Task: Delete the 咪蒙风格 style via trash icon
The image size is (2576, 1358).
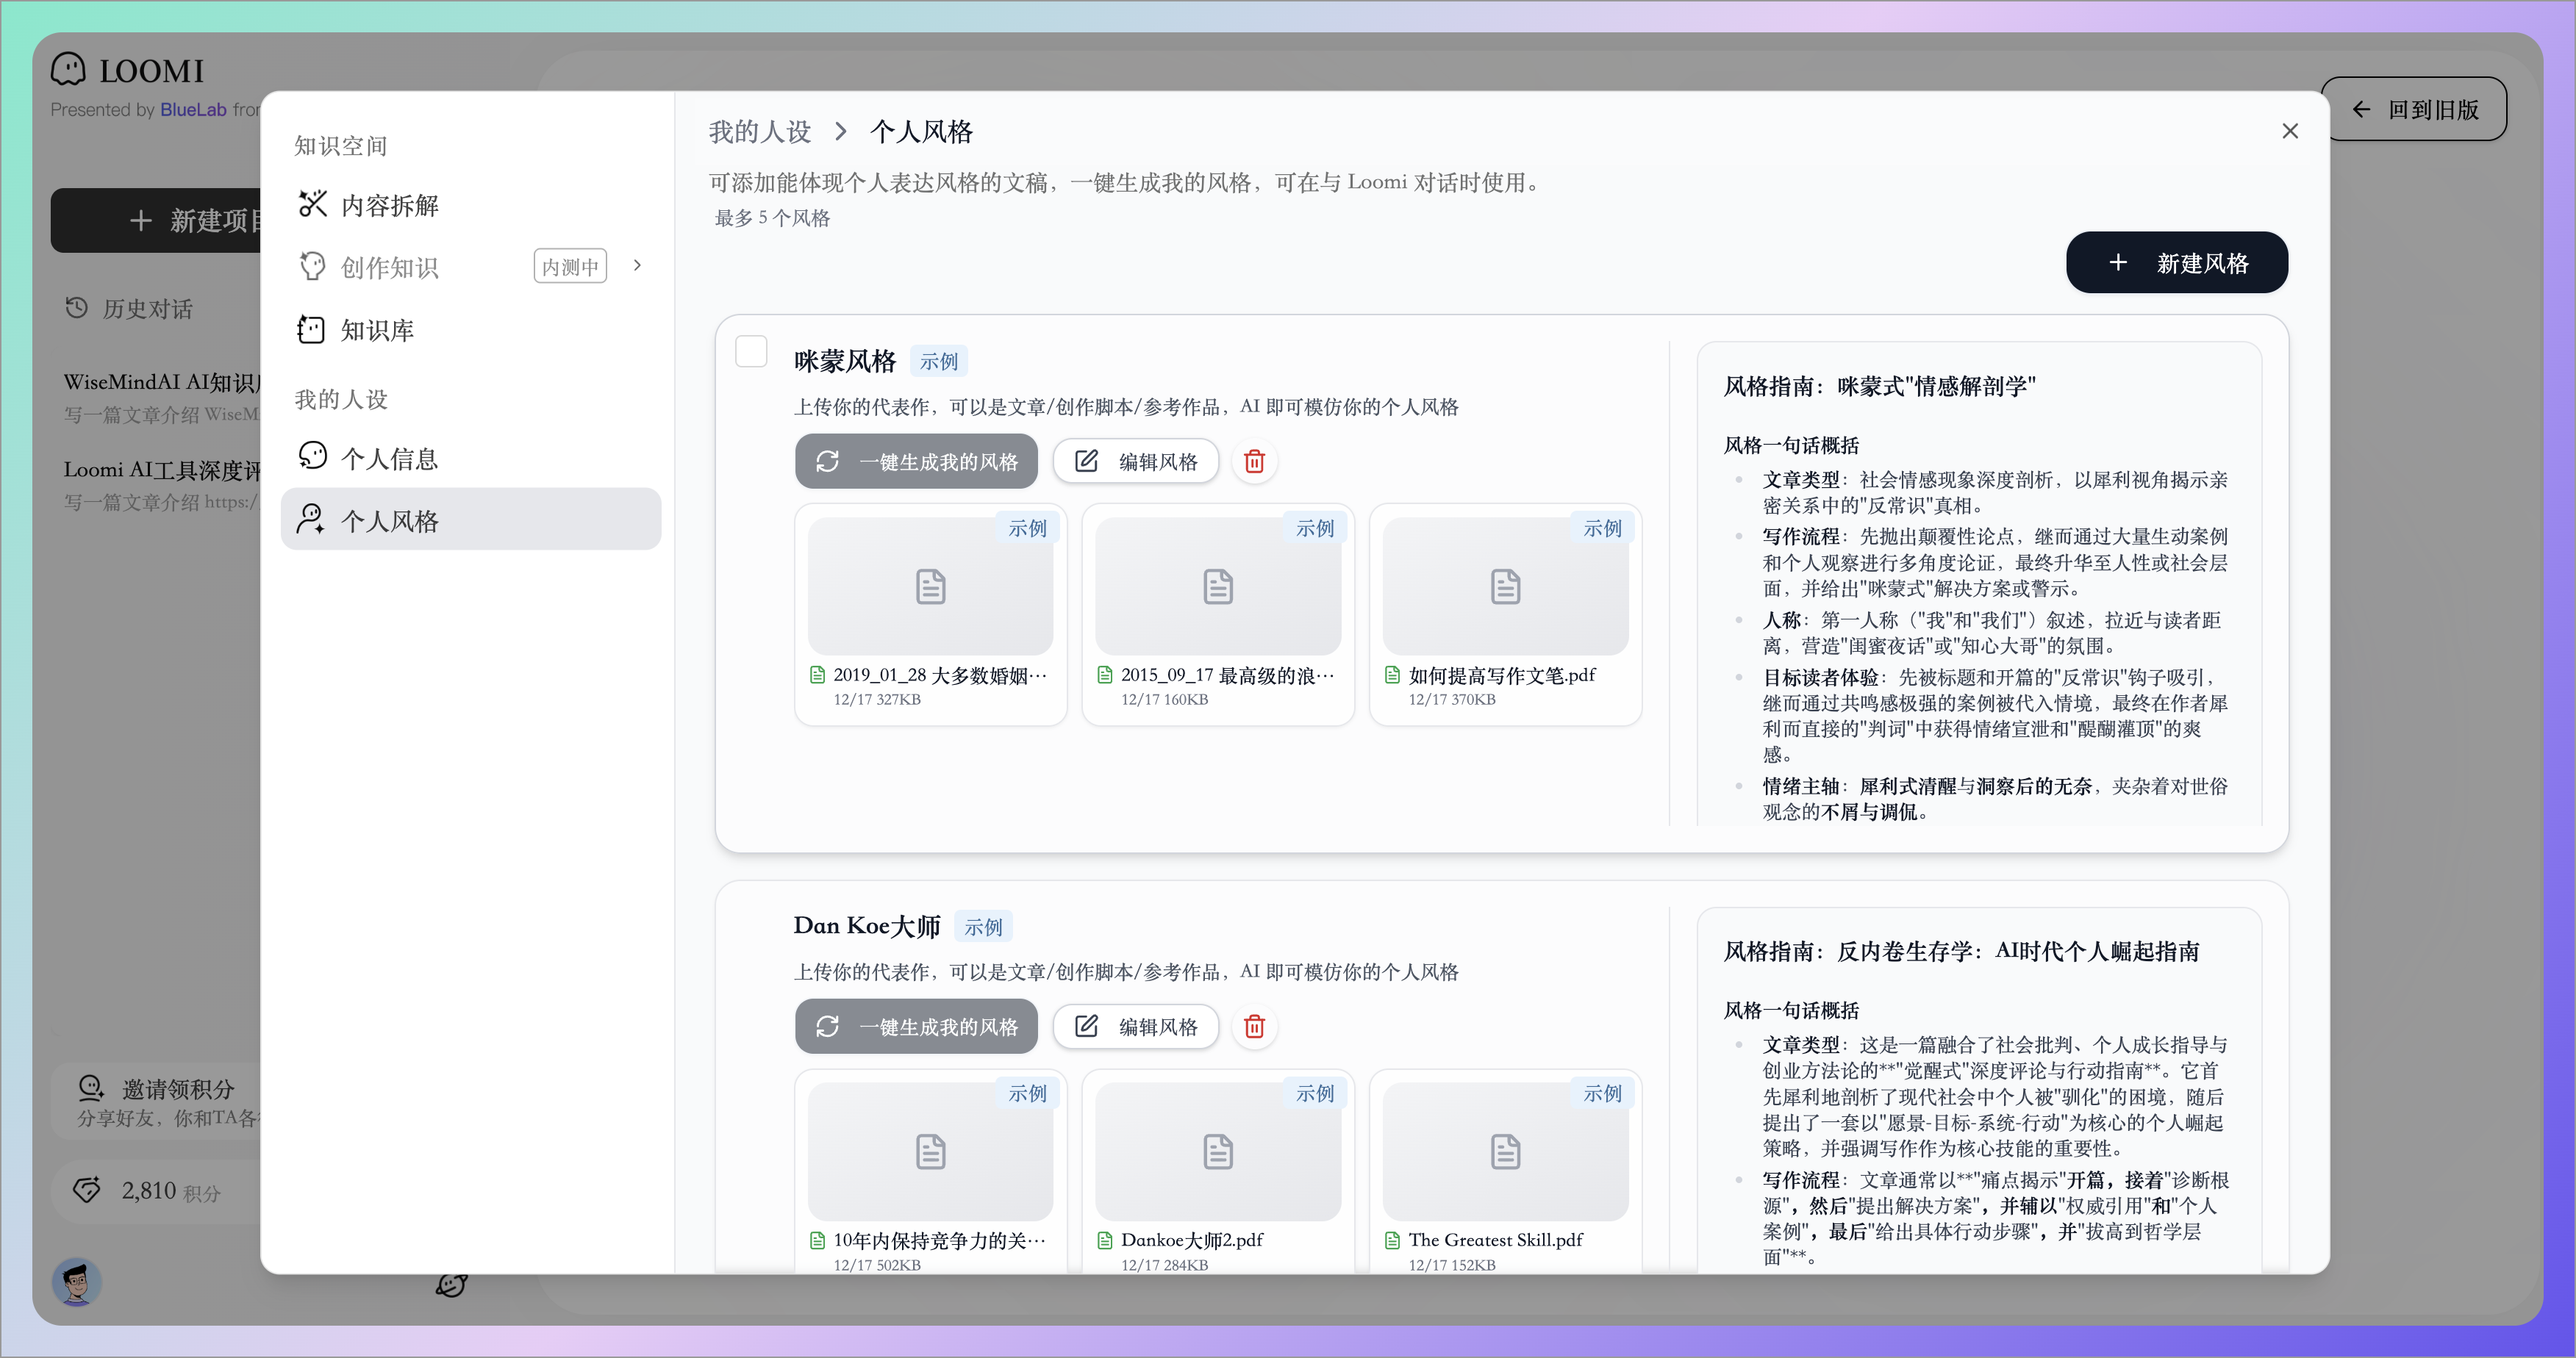Action: (x=1254, y=461)
